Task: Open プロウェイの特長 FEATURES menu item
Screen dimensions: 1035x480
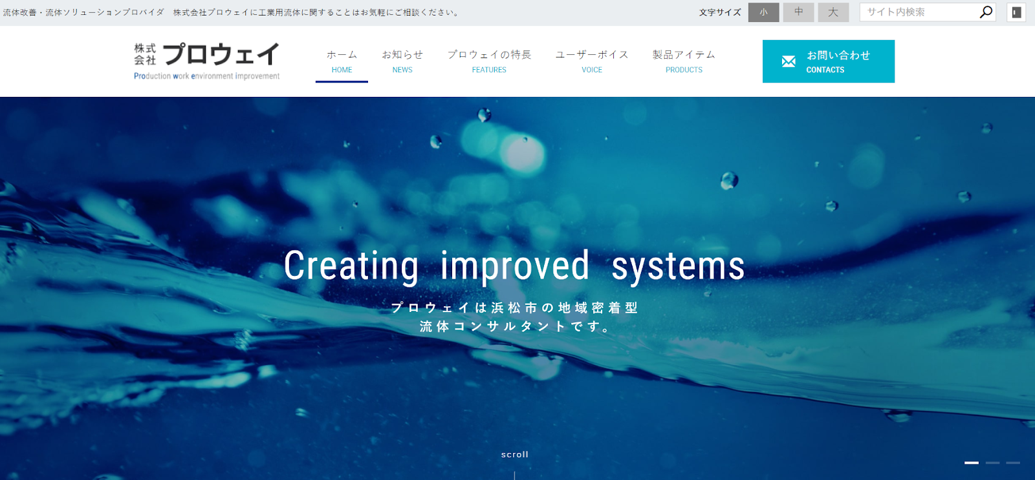Action: pyautogui.click(x=489, y=61)
